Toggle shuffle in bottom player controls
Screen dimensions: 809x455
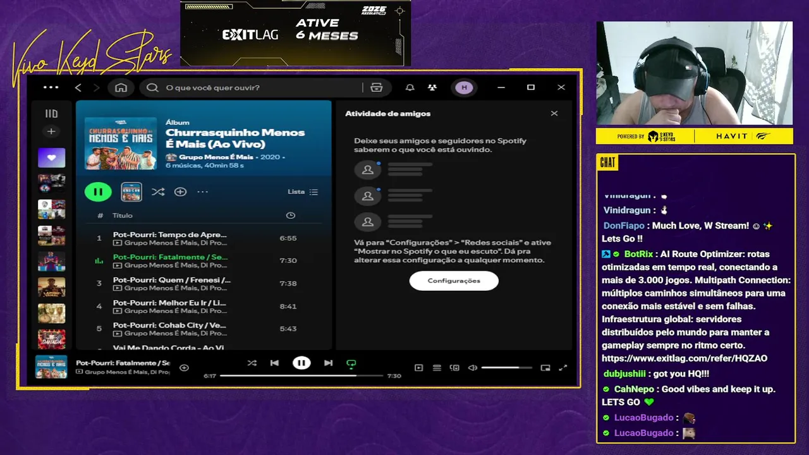click(252, 363)
